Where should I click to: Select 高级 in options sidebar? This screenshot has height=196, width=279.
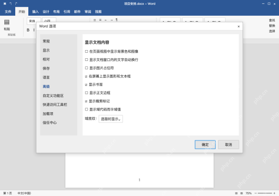coord(46,87)
